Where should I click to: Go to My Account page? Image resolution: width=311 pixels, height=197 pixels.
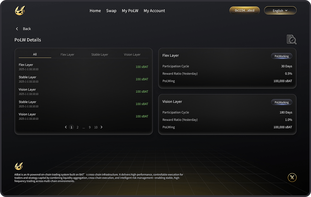coord(154,11)
